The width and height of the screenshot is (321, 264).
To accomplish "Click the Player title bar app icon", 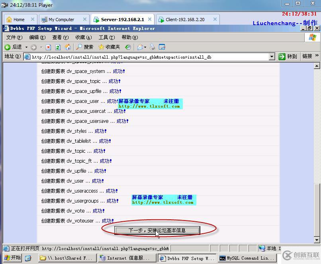I will [x=5, y=5].
